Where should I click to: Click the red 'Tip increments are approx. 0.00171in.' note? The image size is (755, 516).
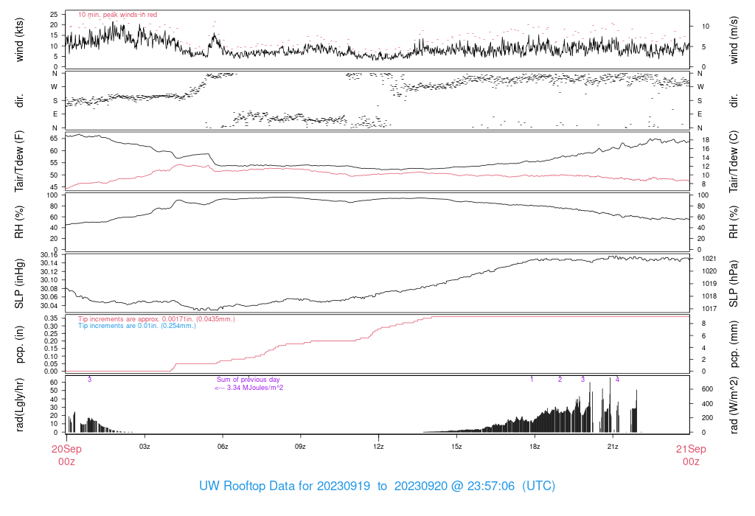pyautogui.click(x=156, y=318)
